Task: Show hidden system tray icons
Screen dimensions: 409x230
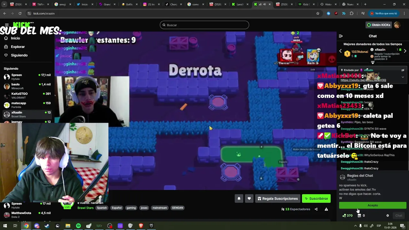Action: tap(355, 226)
